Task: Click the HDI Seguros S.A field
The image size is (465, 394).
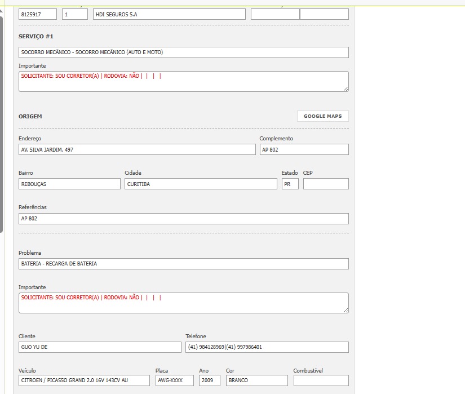Action: pyautogui.click(x=169, y=14)
